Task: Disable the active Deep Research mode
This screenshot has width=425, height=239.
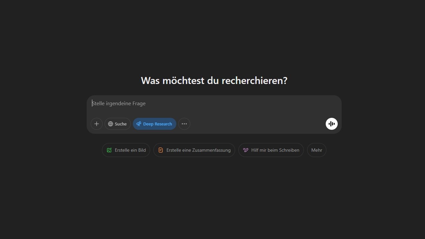Action: pyautogui.click(x=154, y=124)
